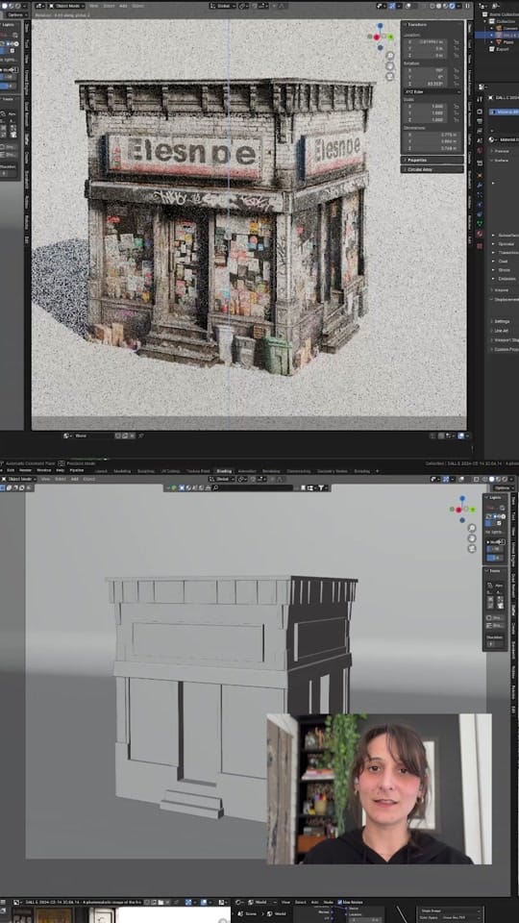Viewport: 519px width, 923px height.
Task: Click red X axis on bottom viewport gizmo
Action: click(x=458, y=510)
